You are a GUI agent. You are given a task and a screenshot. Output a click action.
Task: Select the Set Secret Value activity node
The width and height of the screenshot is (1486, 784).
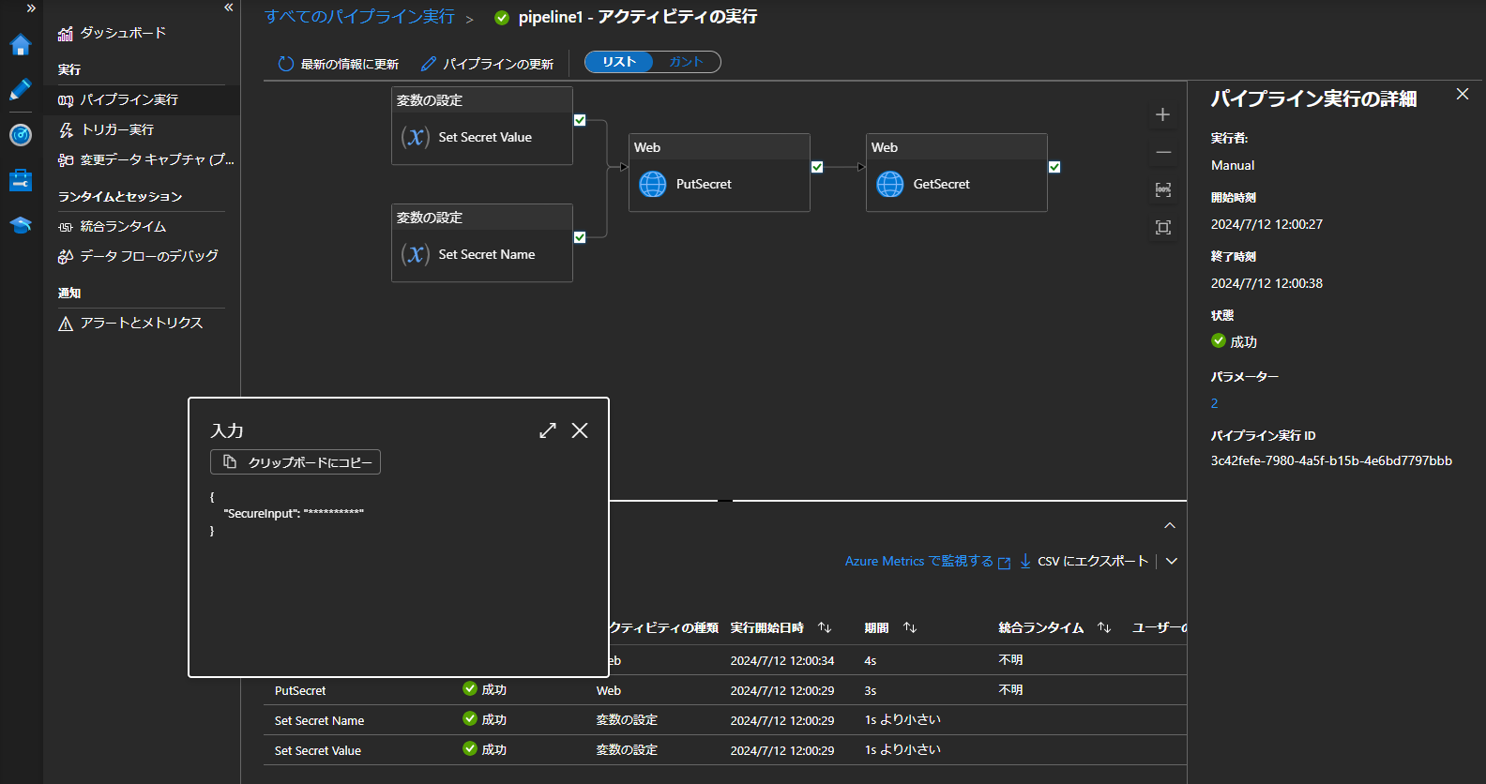pos(482,126)
